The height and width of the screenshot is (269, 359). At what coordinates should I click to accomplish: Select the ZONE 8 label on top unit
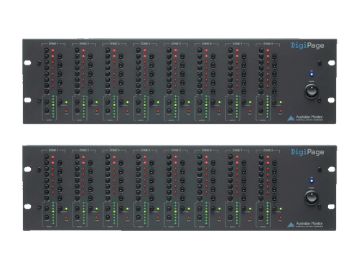coord(268,44)
